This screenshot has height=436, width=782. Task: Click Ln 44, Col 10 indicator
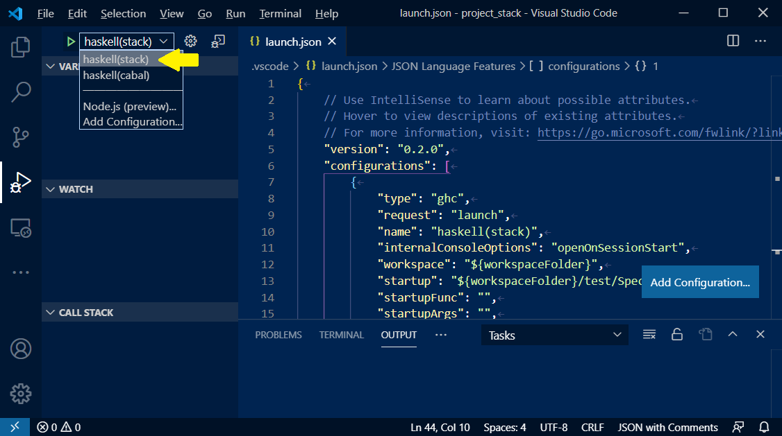click(440, 427)
